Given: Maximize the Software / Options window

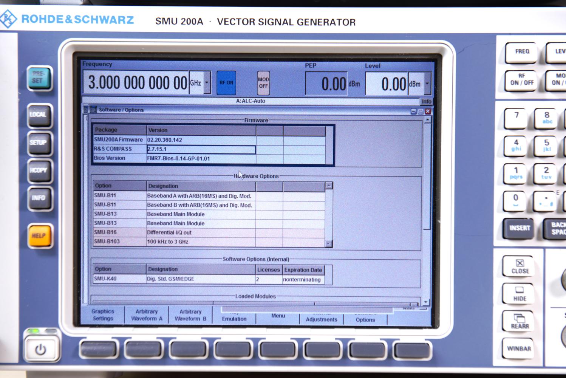Looking at the screenshot, I should point(421,111).
